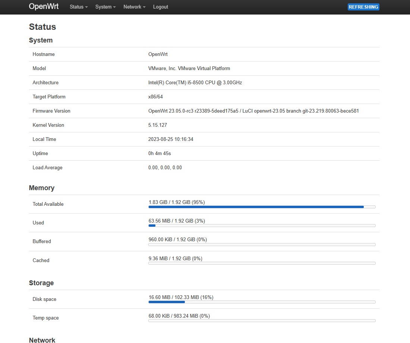
Task: Click the Target Platform row label
Action: 49,97
